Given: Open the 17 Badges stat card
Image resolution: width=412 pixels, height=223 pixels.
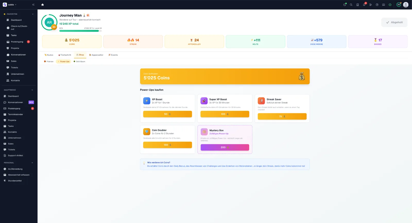Looking at the screenshot, I should click(x=378, y=42).
